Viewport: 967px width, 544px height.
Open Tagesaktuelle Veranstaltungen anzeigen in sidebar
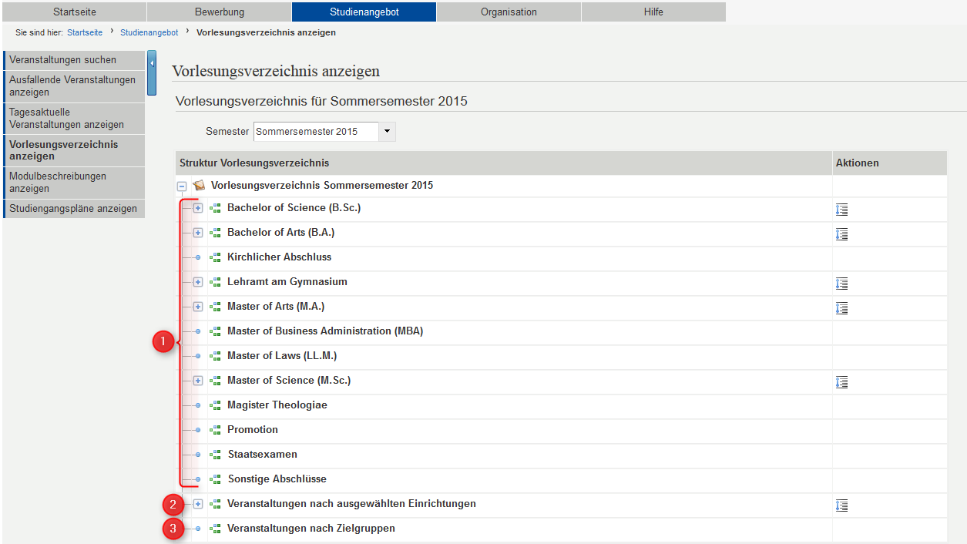tap(74, 119)
